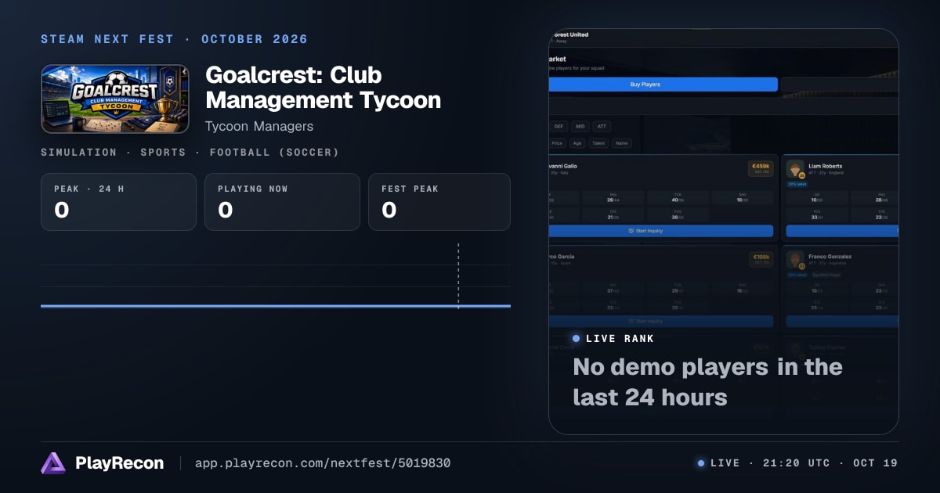Click the PLAYING NOW stat card
This screenshot has height=493, width=940.
(282, 202)
